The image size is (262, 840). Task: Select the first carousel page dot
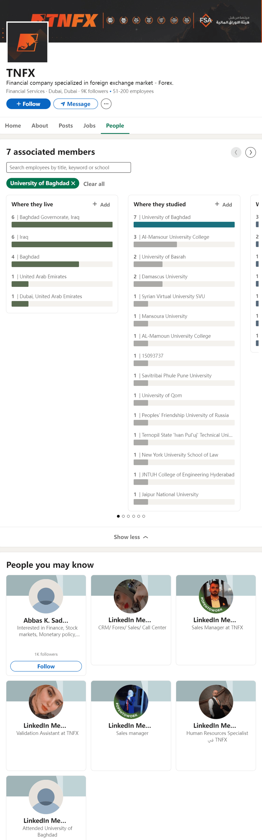coord(118,516)
